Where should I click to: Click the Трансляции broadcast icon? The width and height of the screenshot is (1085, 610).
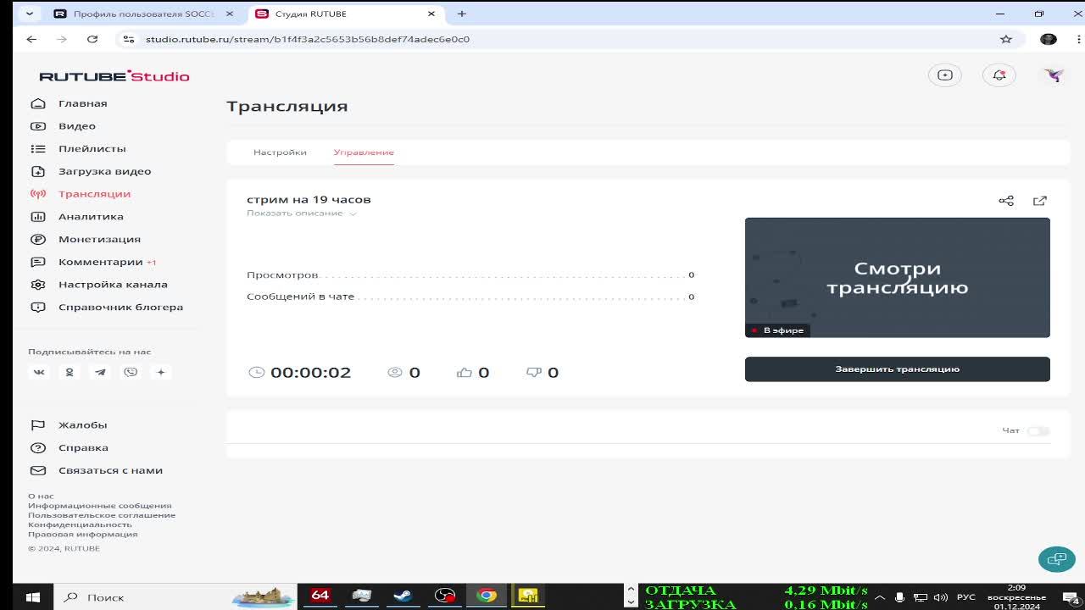(x=38, y=194)
